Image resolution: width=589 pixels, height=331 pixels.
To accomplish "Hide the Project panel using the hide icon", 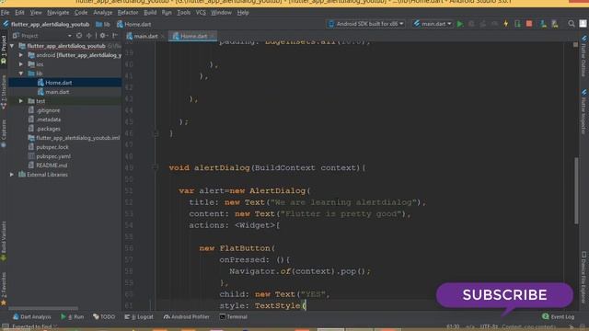I will pyautogui.click(x=115, y=36).
